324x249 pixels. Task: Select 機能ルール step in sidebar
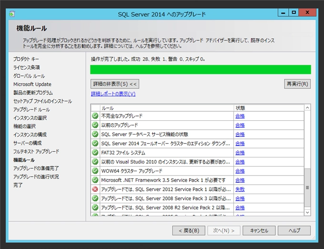[24, 160]
